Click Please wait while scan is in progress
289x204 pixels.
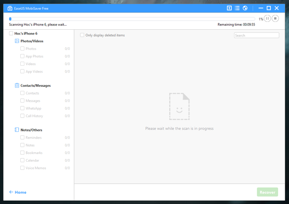point(179,128)
